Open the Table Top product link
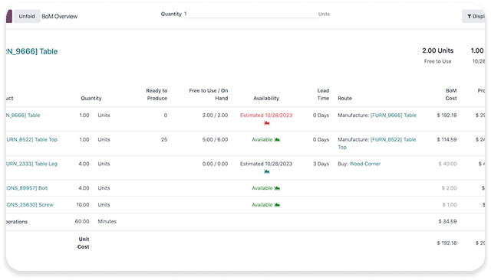The width and height of the screenshot is (491, 280). pyautogui.click(x=31, y=139)
